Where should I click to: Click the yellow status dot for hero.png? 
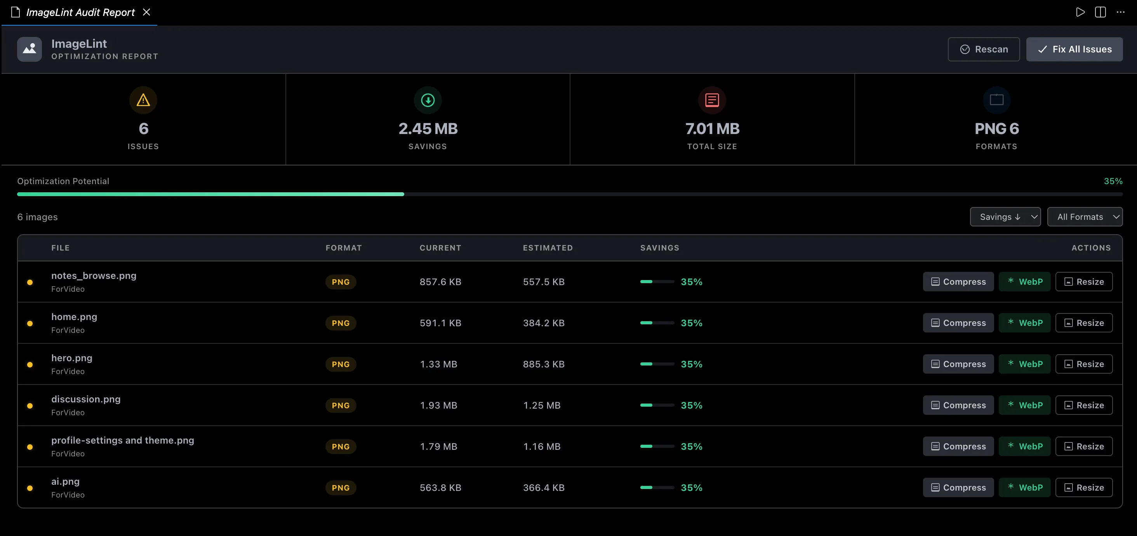click(30, 365)
